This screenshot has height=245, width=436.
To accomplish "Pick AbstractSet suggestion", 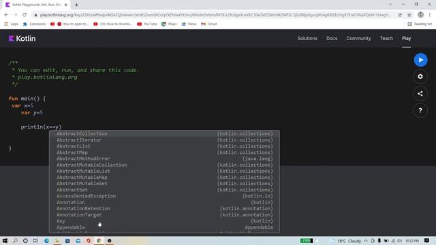I will coord(164,190).
